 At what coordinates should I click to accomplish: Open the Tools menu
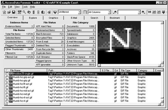tap(25, 6)
